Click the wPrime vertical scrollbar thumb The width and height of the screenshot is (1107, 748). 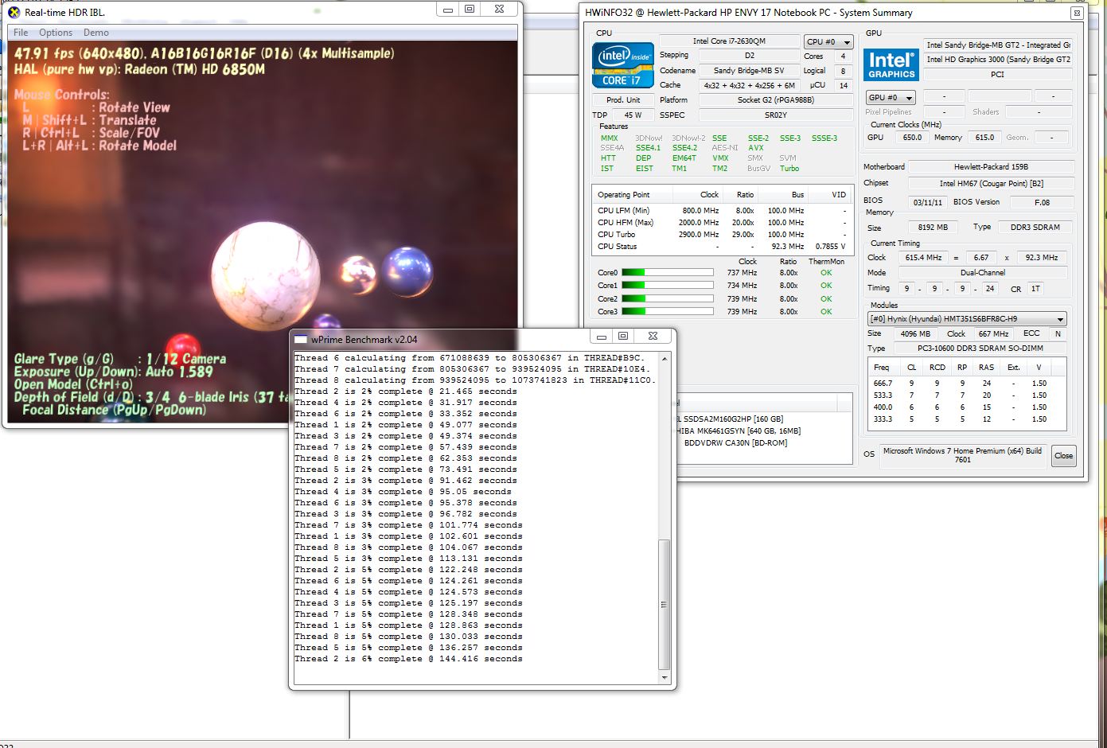[665, 605]
